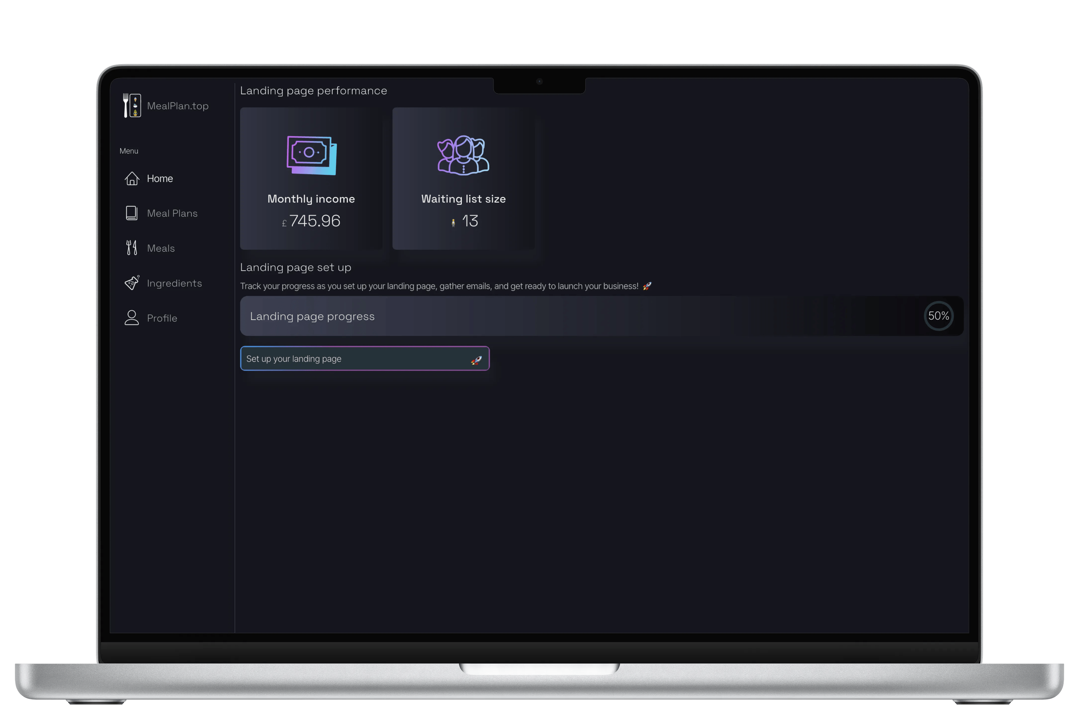
Task: Click the rocket icon in setup button
Action: [476, 360]
